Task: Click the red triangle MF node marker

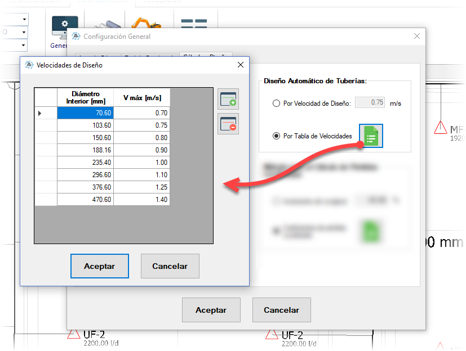Action: pyautogui.click(x=440, y=127)
